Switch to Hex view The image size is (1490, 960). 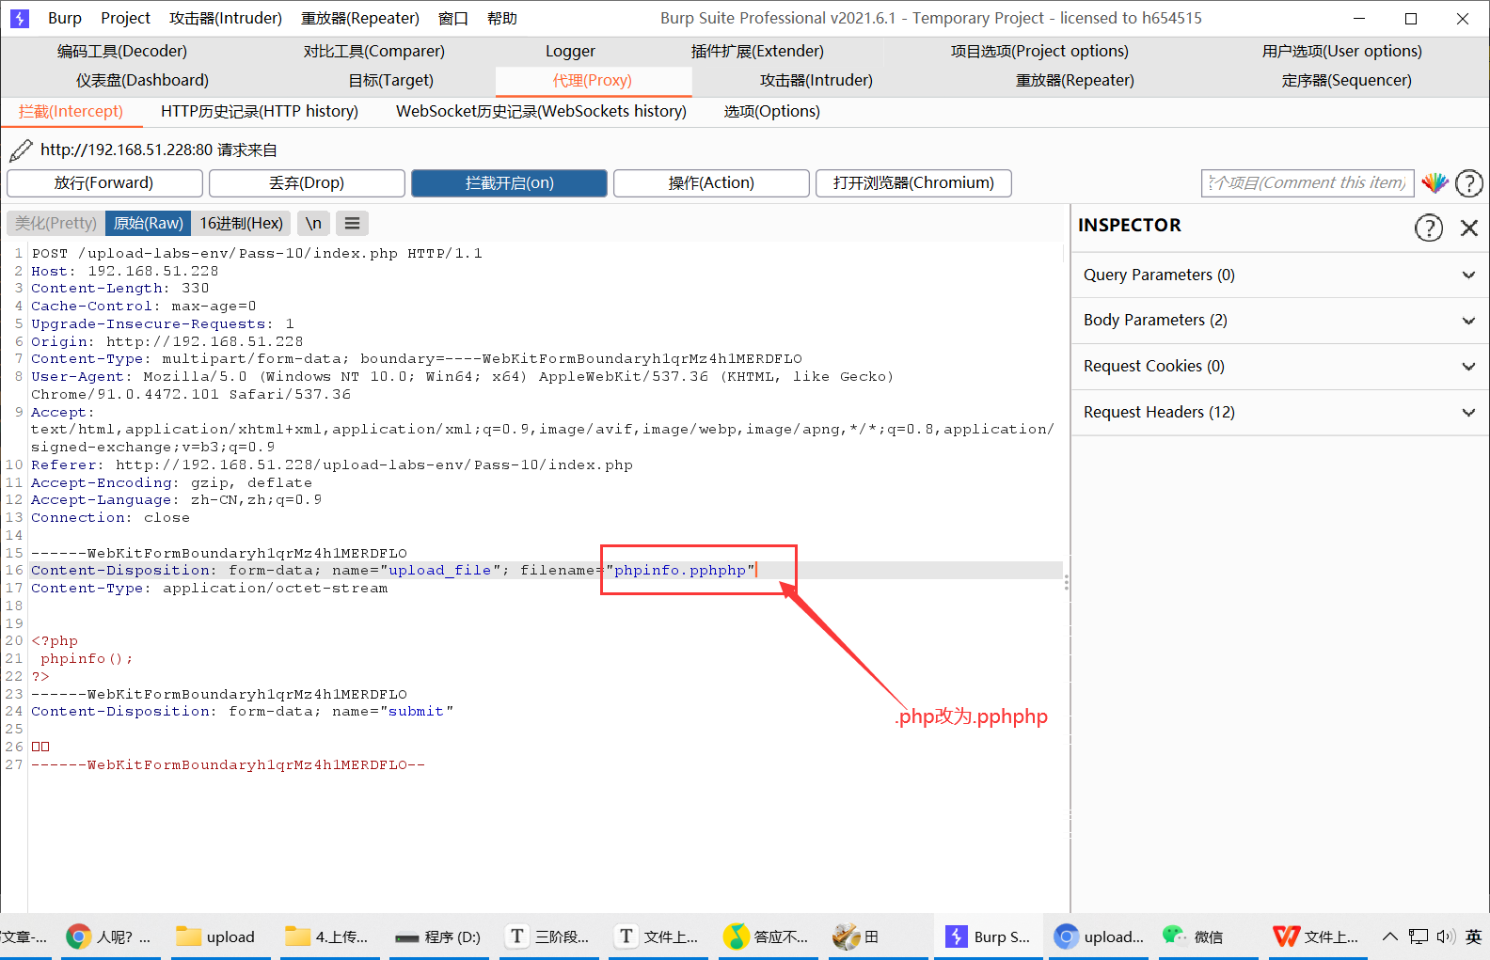coord(241,223)
